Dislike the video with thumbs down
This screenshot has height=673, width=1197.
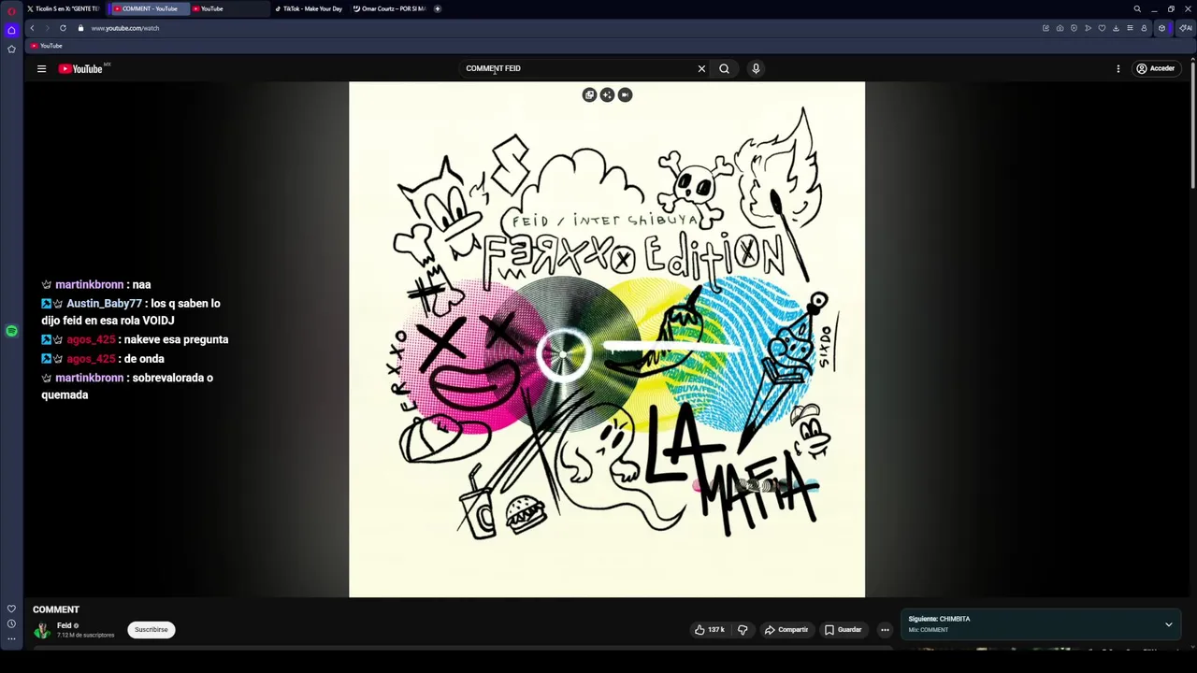pyautogui.click(x=743, y=630)
